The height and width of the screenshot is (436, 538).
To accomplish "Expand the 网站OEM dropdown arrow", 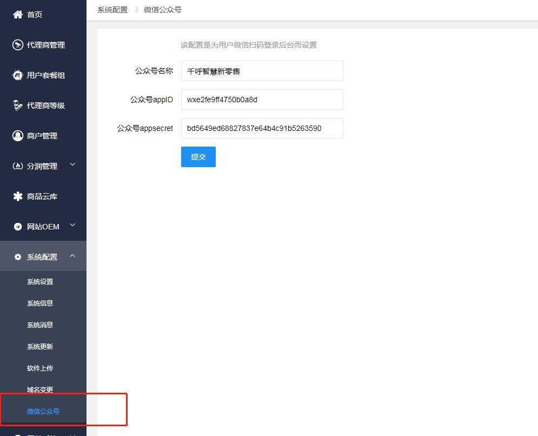I will 72,226.
